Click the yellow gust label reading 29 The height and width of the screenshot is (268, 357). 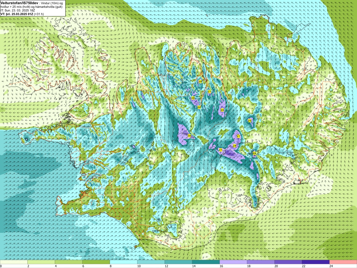coord(235,146)
